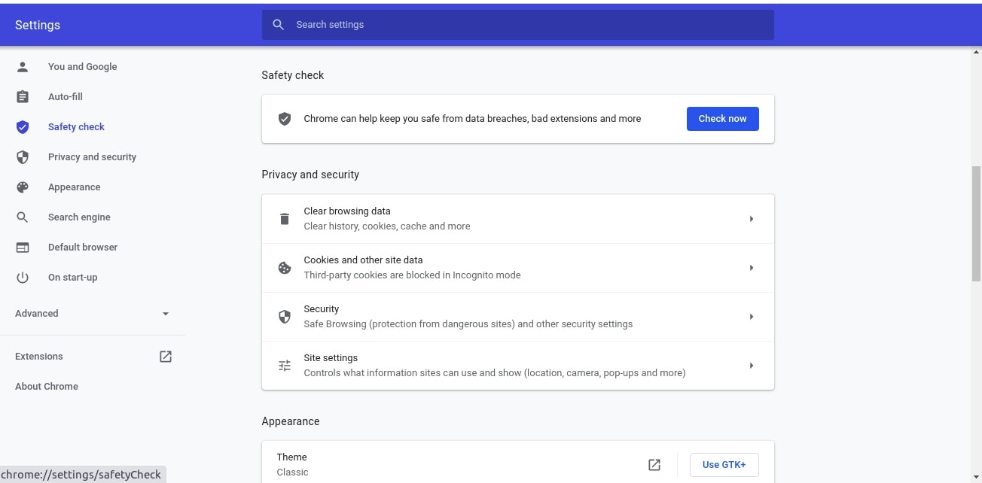The width and height of the screenshot is (982, 483).
Task: Click the Advanced label in sidebar
Action: click(x=37, y=314)
